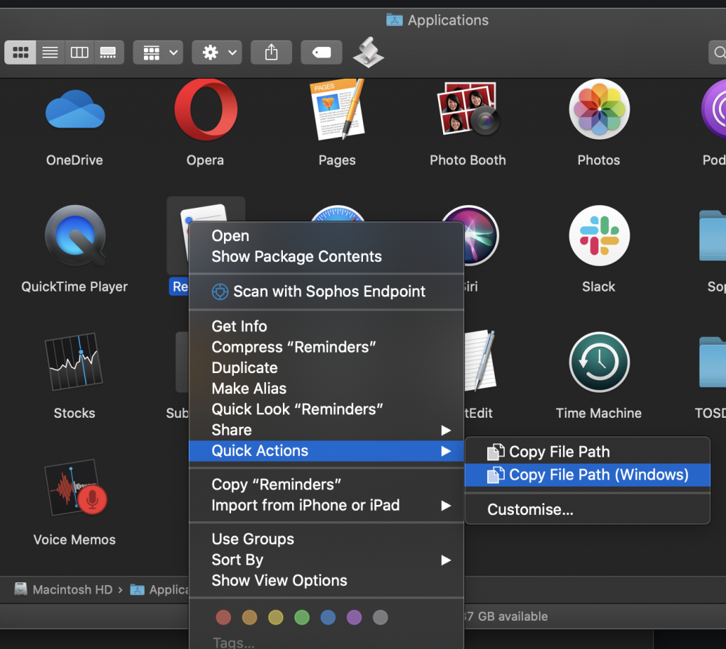Expand the Quick Actions submenu
This screenshot has width=726, height=649.
(326, 450)
